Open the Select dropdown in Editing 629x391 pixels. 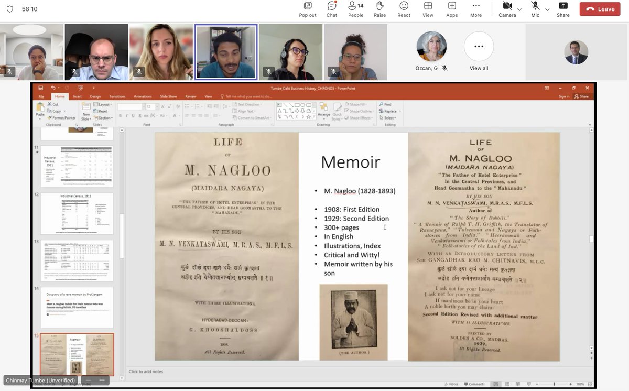[387, 118]
